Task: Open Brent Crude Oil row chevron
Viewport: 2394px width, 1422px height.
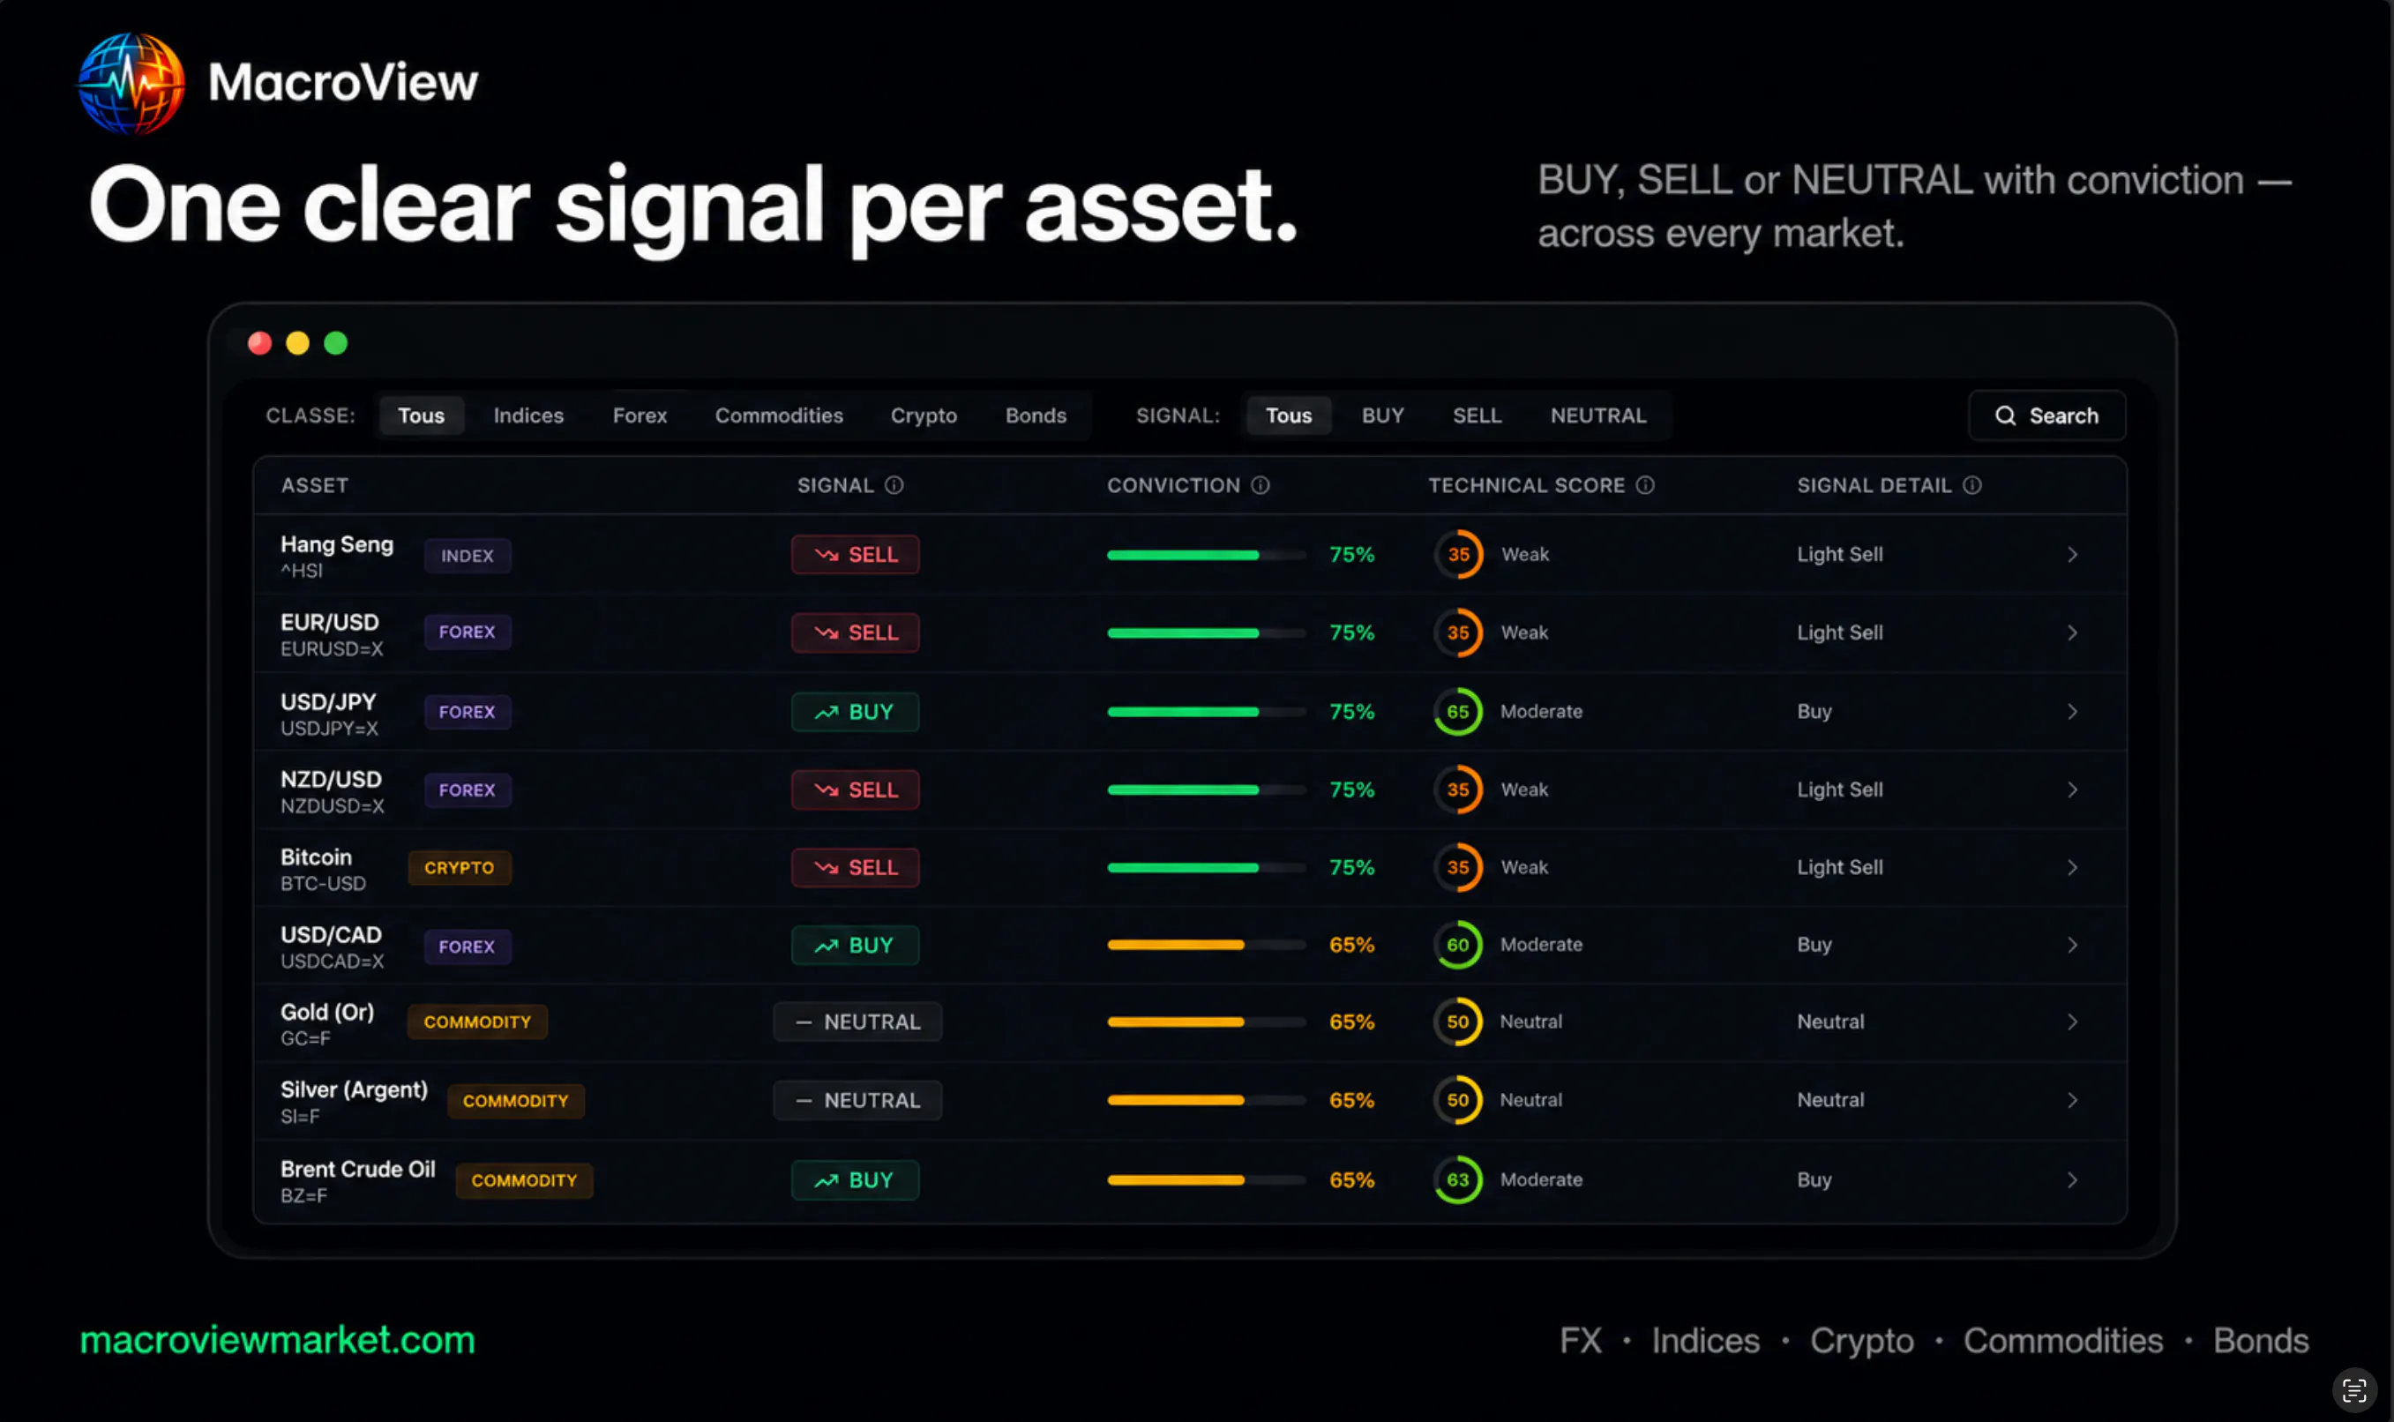Action: (x=2071, y=1179)
